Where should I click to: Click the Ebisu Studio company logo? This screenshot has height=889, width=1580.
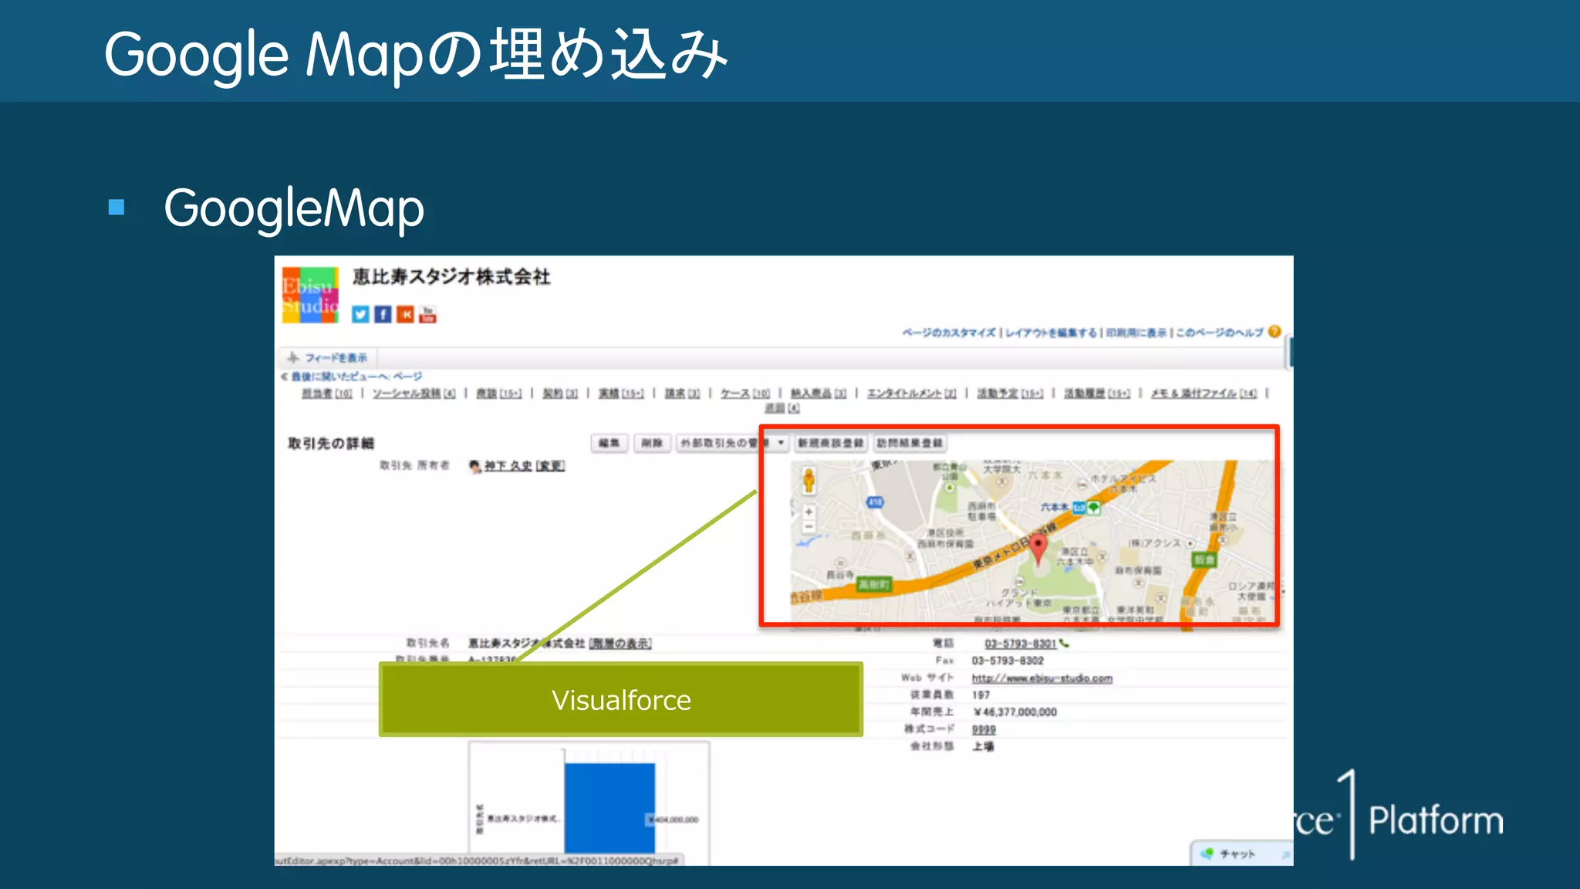tap(309, 296)
